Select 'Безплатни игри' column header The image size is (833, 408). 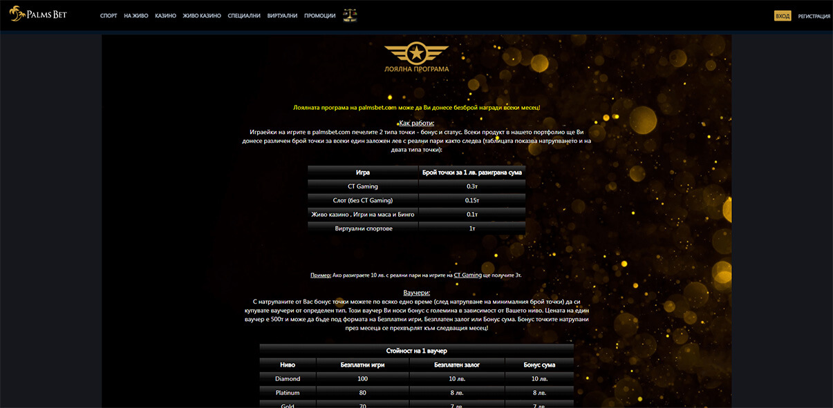363,365
